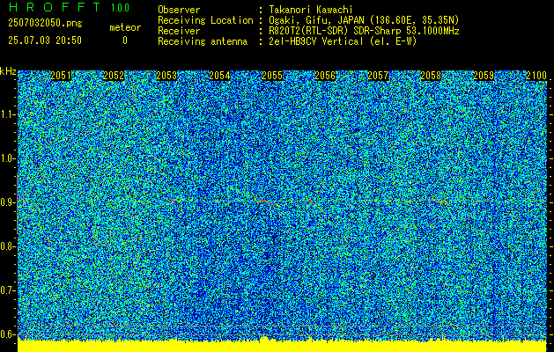Click the 2052 time marker
This screenshot has height=352, width=554.
pos(114,76)
